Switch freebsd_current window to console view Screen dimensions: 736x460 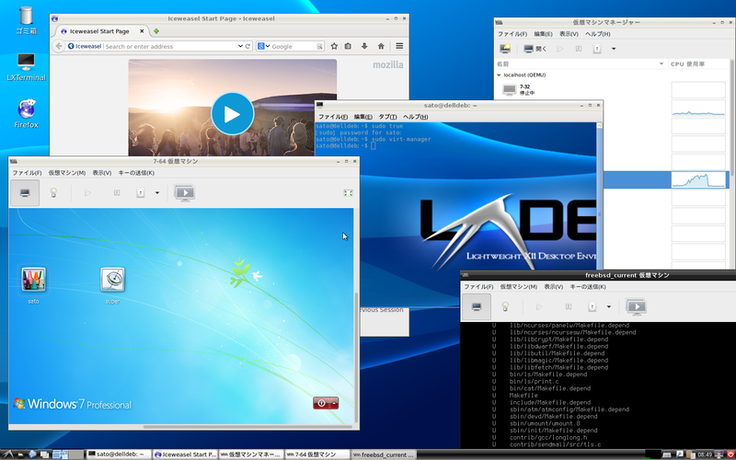(x=477, y=307)
